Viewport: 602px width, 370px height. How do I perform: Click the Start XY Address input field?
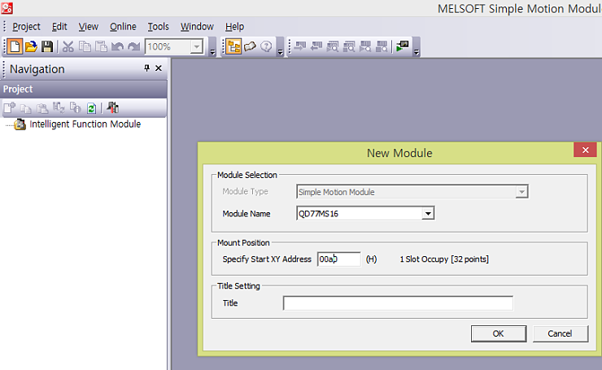pos(338,259)
